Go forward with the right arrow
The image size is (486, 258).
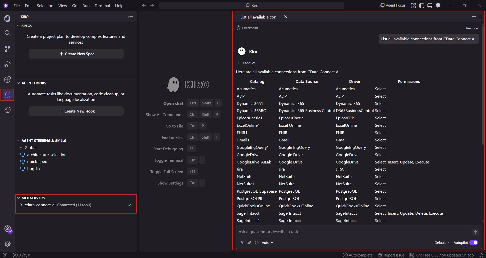tap(152, 6)
